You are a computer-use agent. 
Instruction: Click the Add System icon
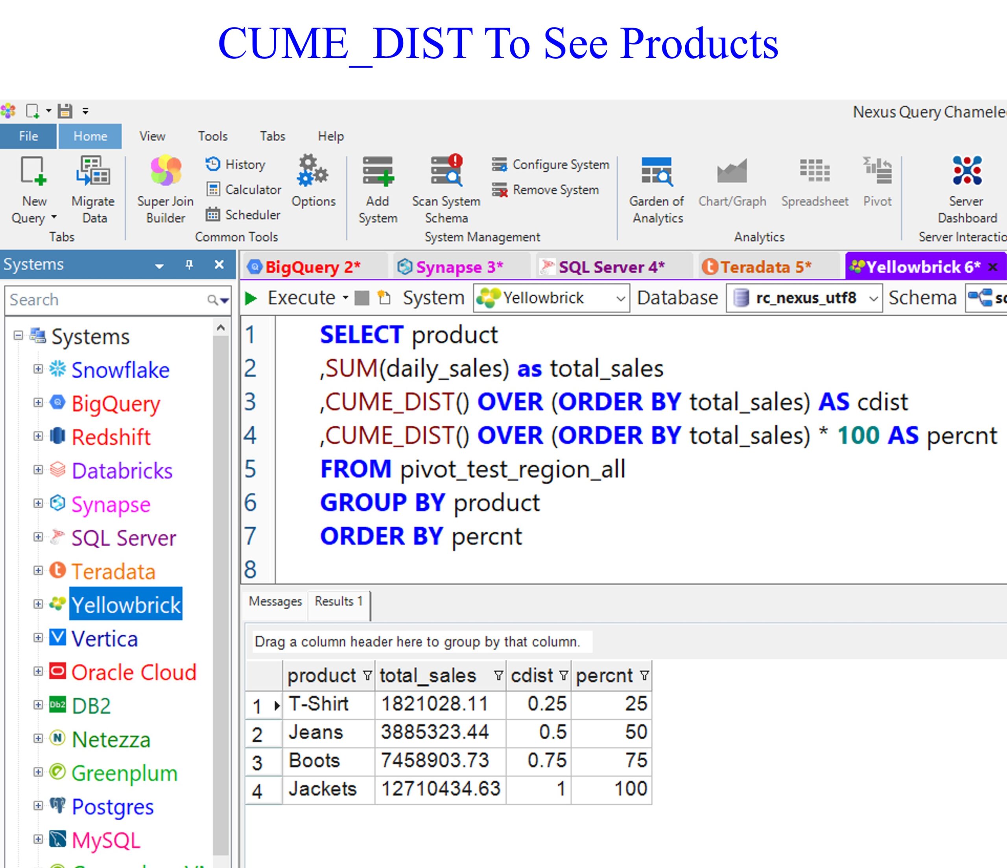pos(378,172)
